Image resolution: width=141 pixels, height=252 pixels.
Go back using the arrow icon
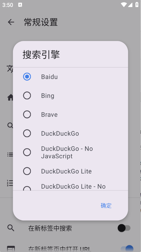coord(11,22)
